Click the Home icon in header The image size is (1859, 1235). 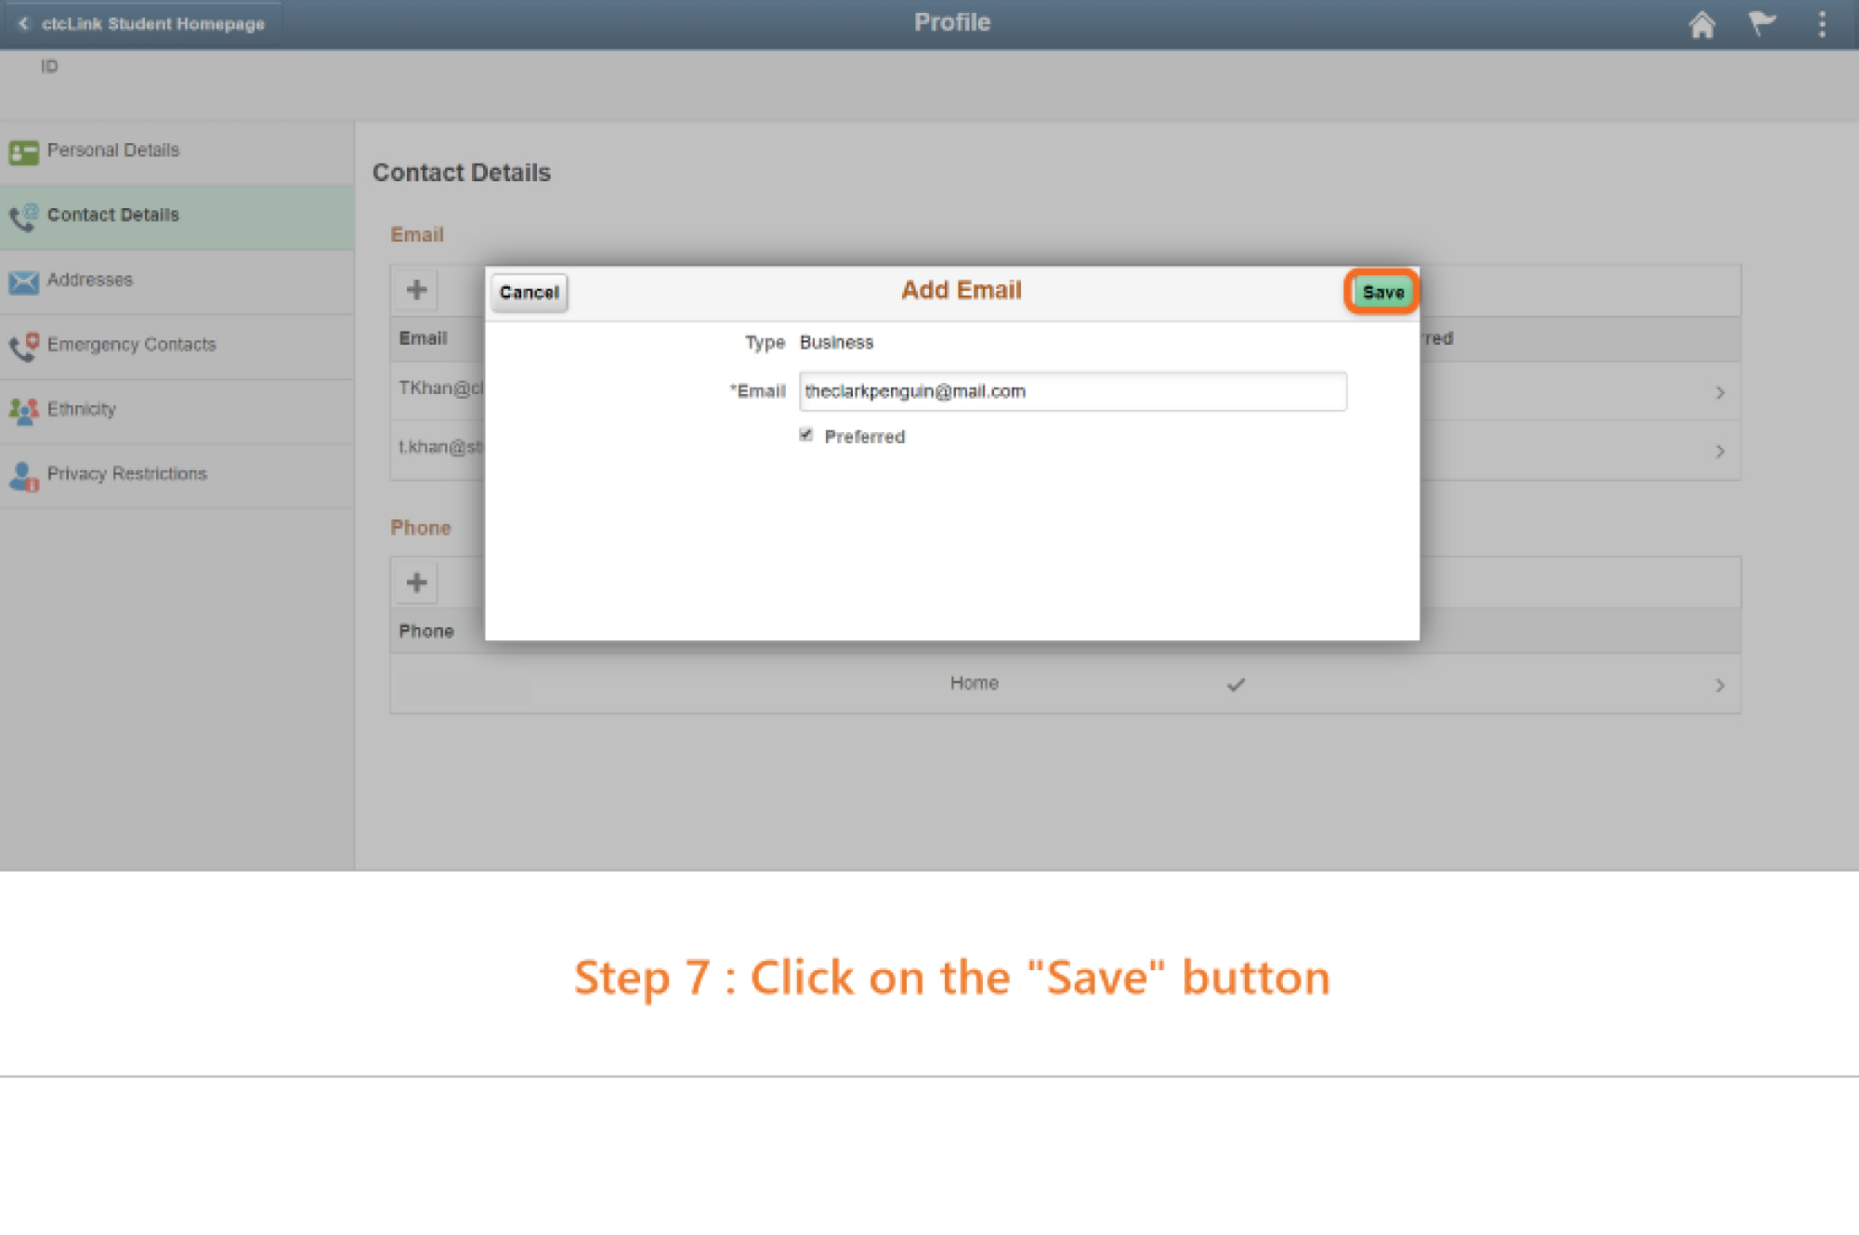point(1701,24)
